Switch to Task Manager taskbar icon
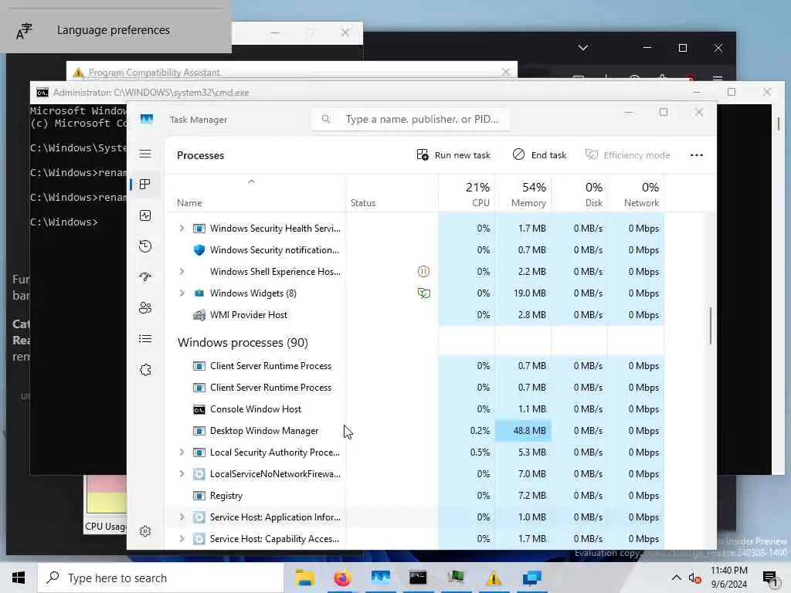This screenshot has height=593, width=791. coord(380,578)
